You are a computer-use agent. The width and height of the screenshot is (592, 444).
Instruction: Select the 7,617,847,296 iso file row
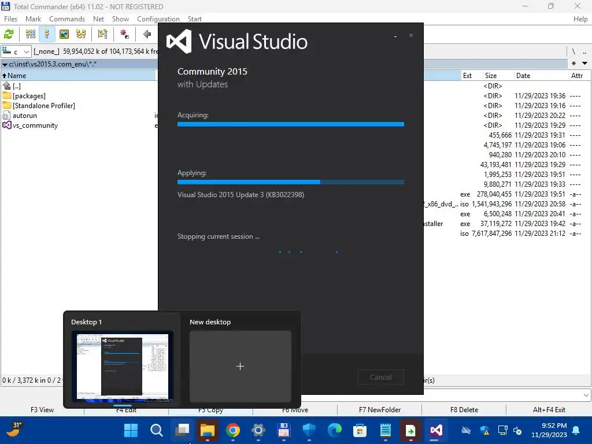point(507,234)
